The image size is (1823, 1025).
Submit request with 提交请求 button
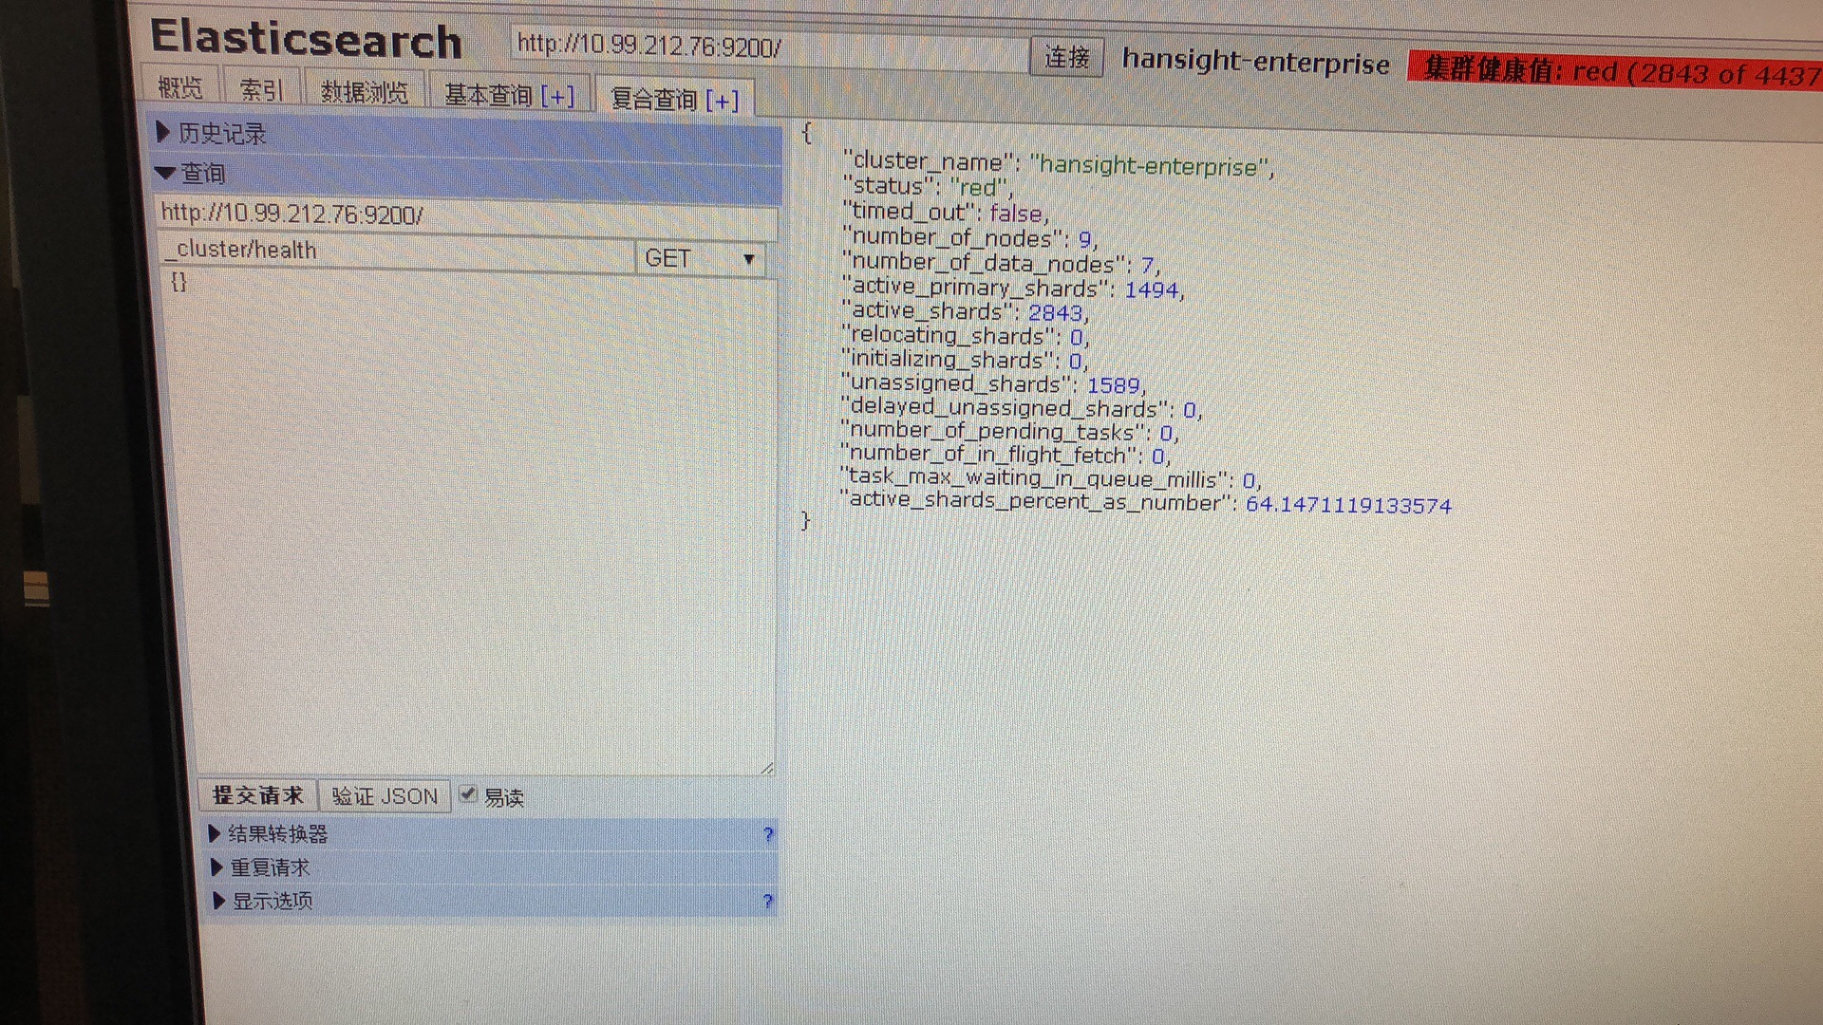(x=258, y=795)
